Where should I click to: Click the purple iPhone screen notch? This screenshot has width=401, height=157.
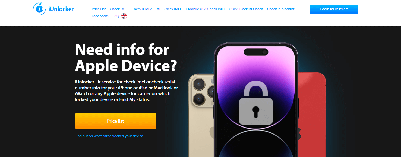tap(256, 52)
